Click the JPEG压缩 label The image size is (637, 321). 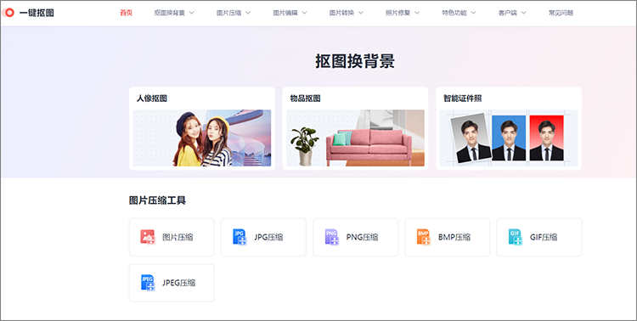pyautogui.click(x=178, y=283)
